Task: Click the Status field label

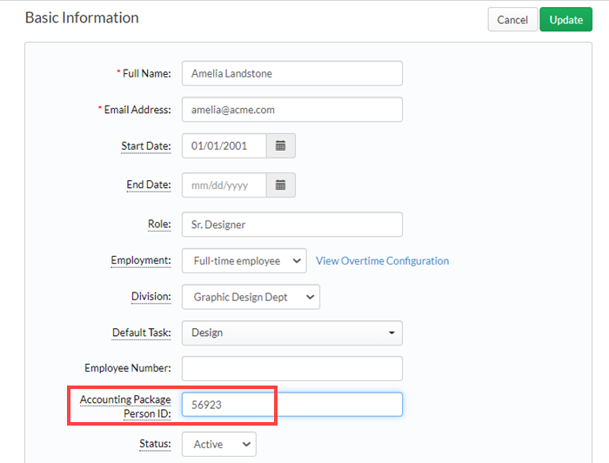Action: 155,444
